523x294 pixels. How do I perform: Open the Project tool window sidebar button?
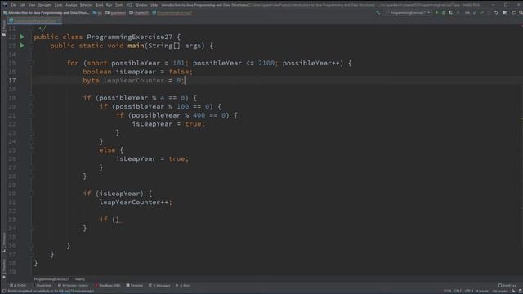pos(3,27)
